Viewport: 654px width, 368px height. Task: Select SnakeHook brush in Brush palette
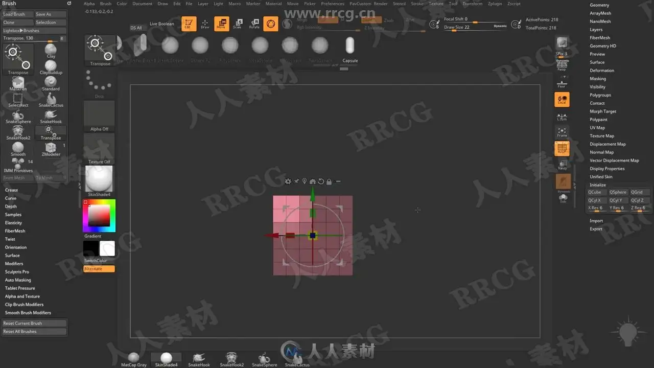51,116
